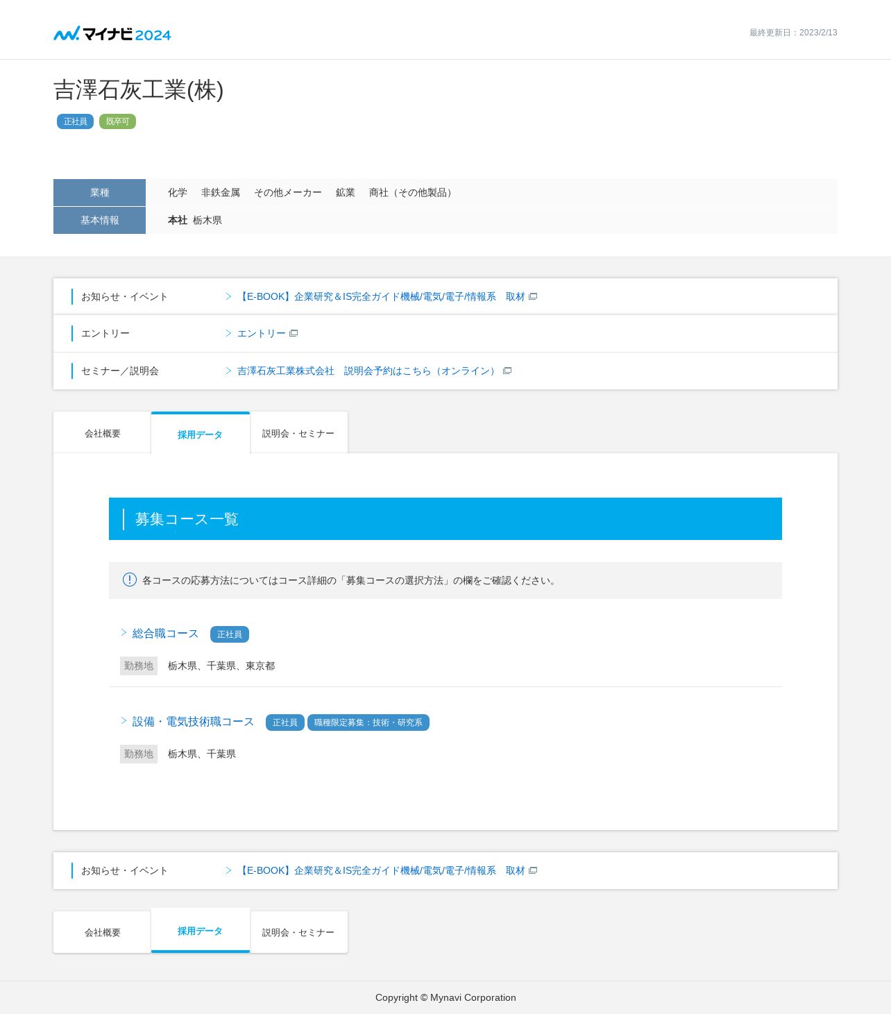Click chevron before 設備・電気技術職コース
This screenshot has width=891, height=1014.
pos(124,720)
